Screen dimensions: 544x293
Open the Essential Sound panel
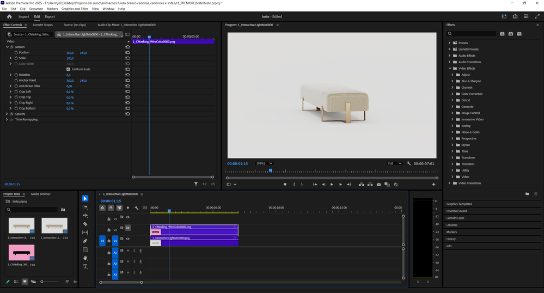[456, 211]
